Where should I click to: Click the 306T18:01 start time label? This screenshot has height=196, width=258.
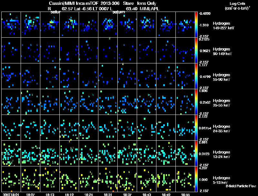click(10, 194)
